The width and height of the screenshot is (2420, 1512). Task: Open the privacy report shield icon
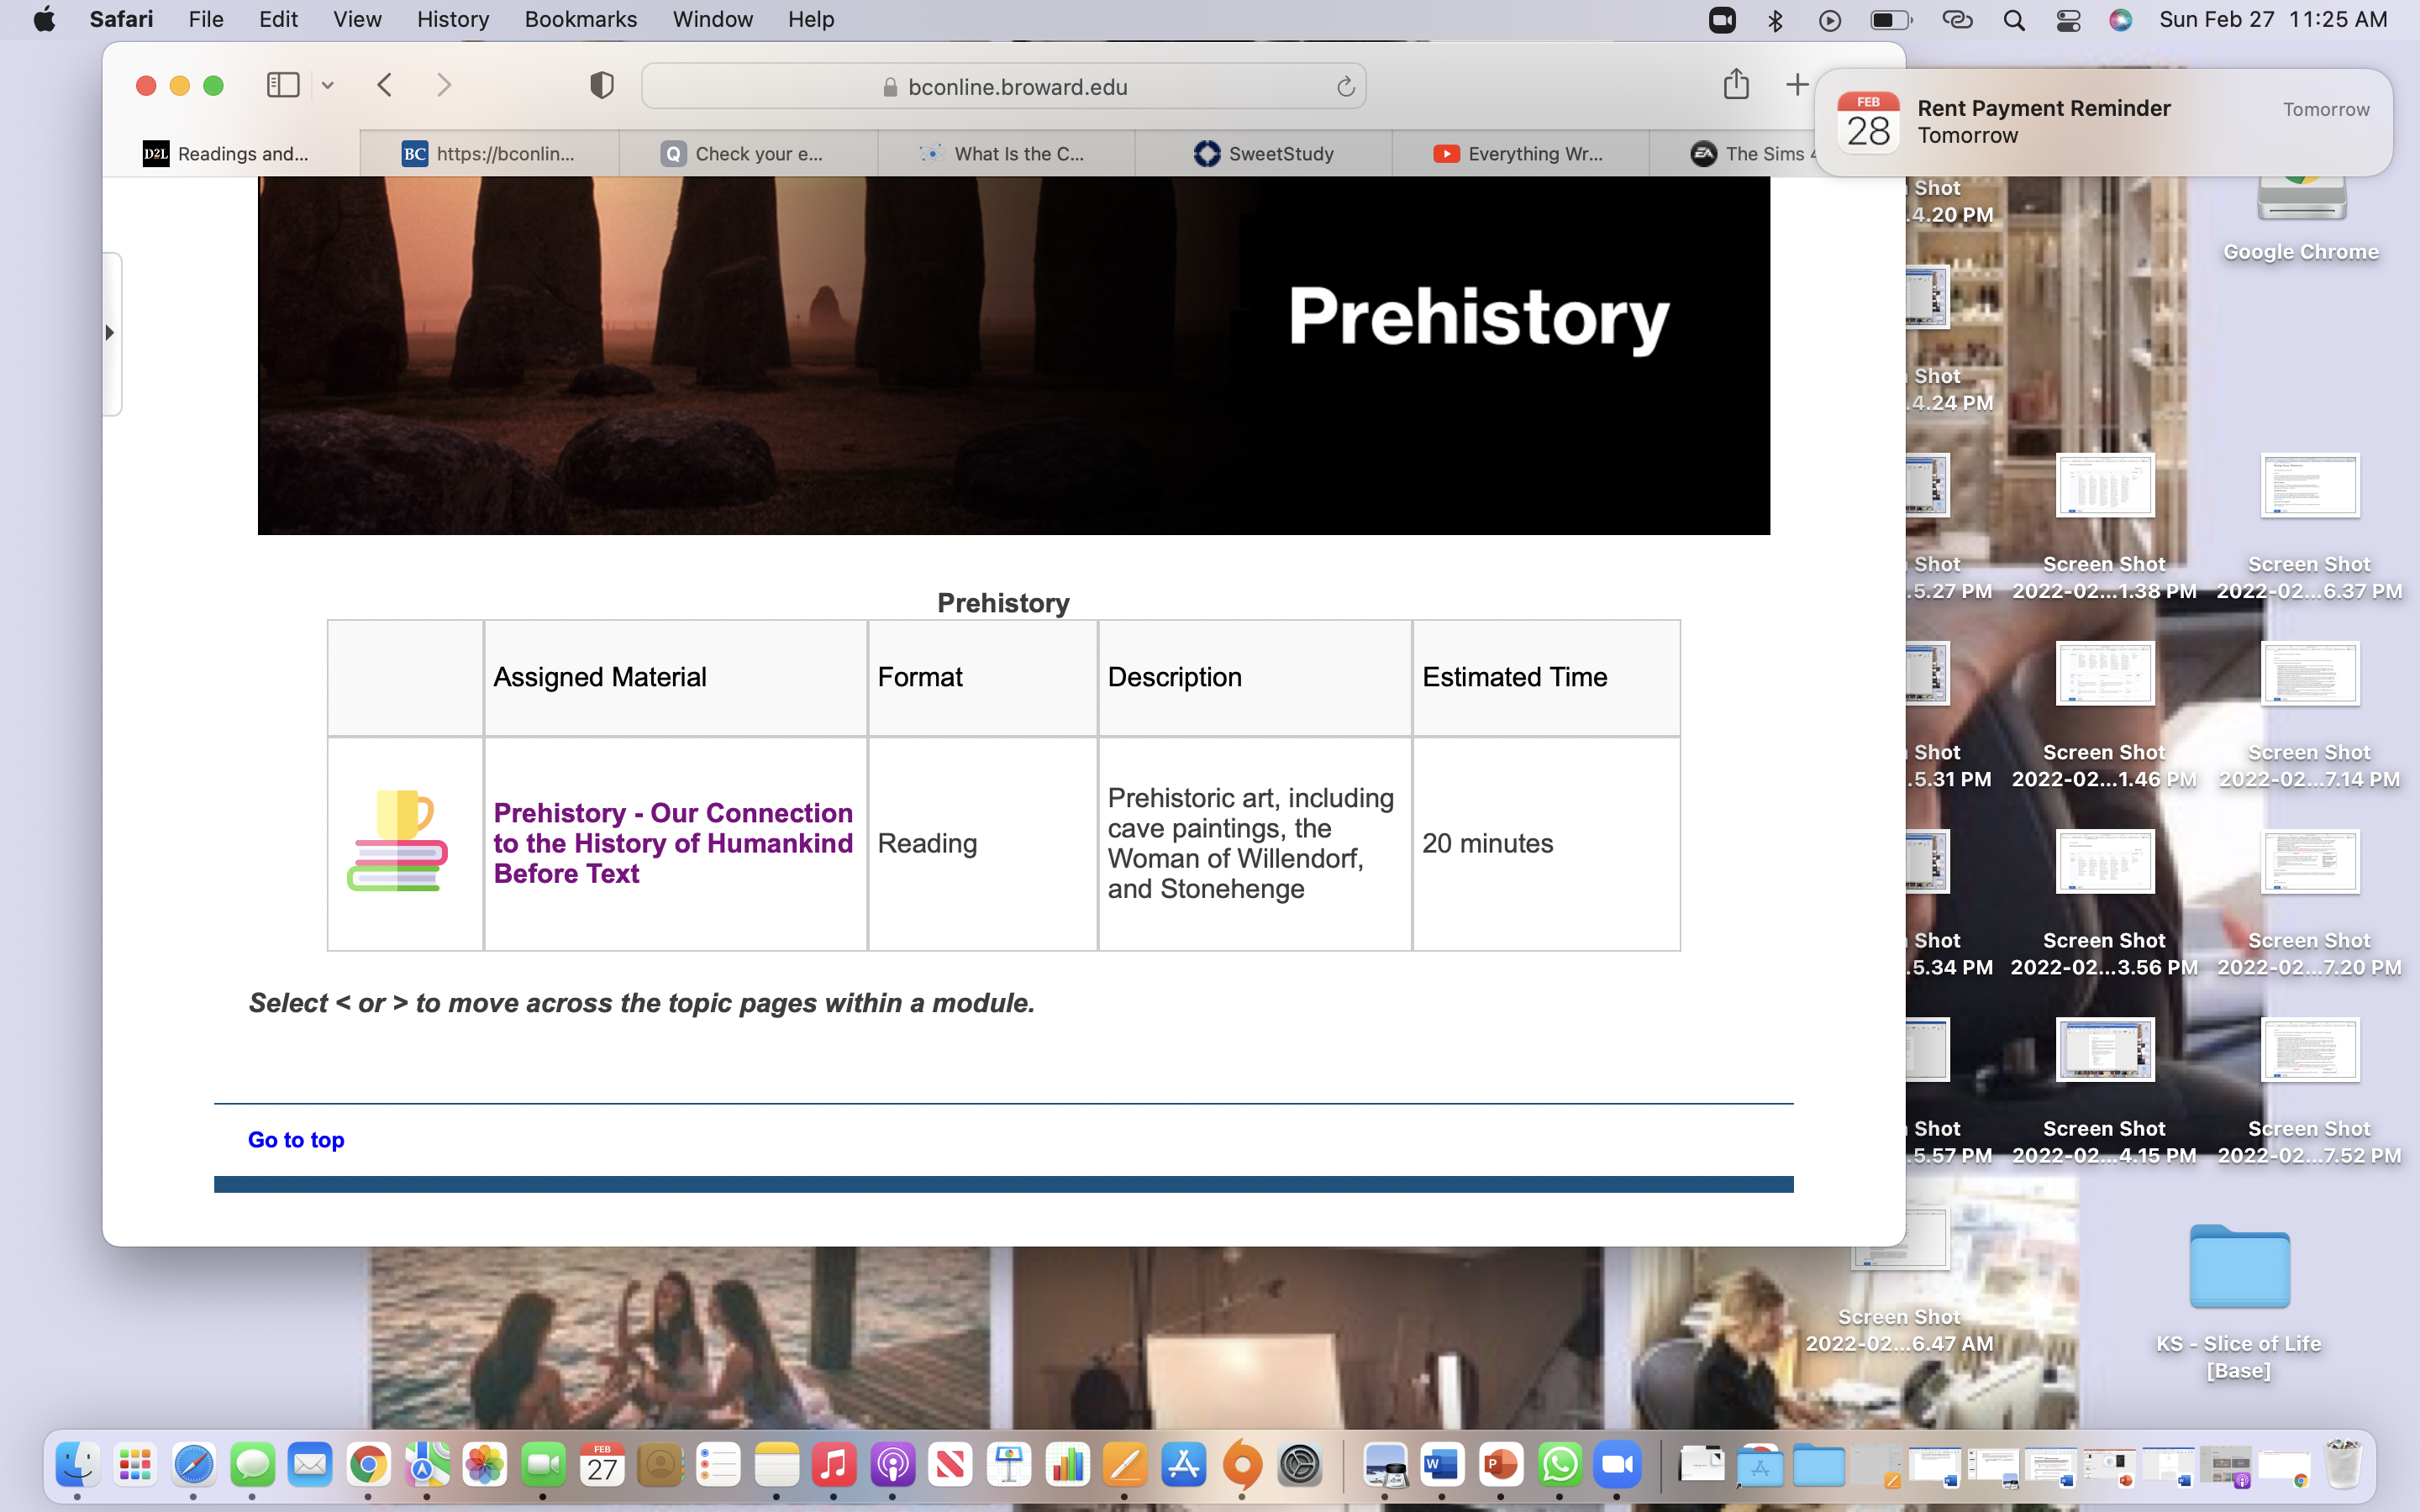pos(601,86)
